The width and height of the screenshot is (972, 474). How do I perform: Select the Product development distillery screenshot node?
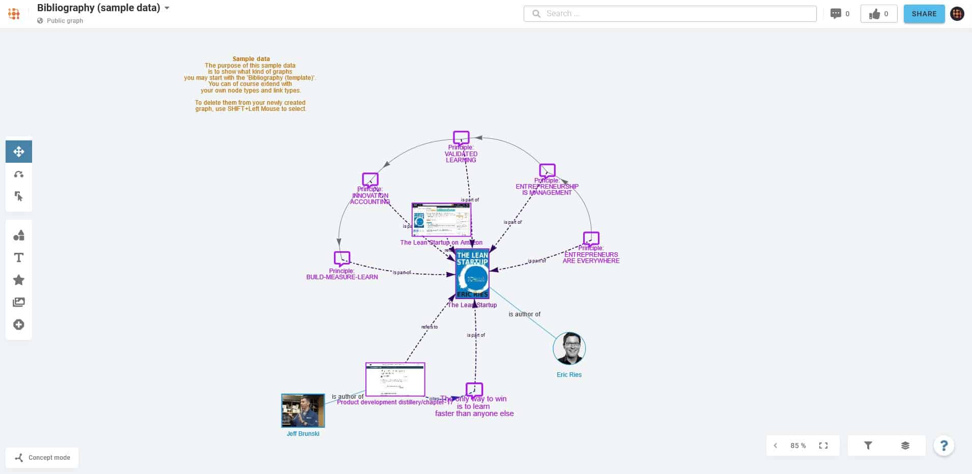395,379
